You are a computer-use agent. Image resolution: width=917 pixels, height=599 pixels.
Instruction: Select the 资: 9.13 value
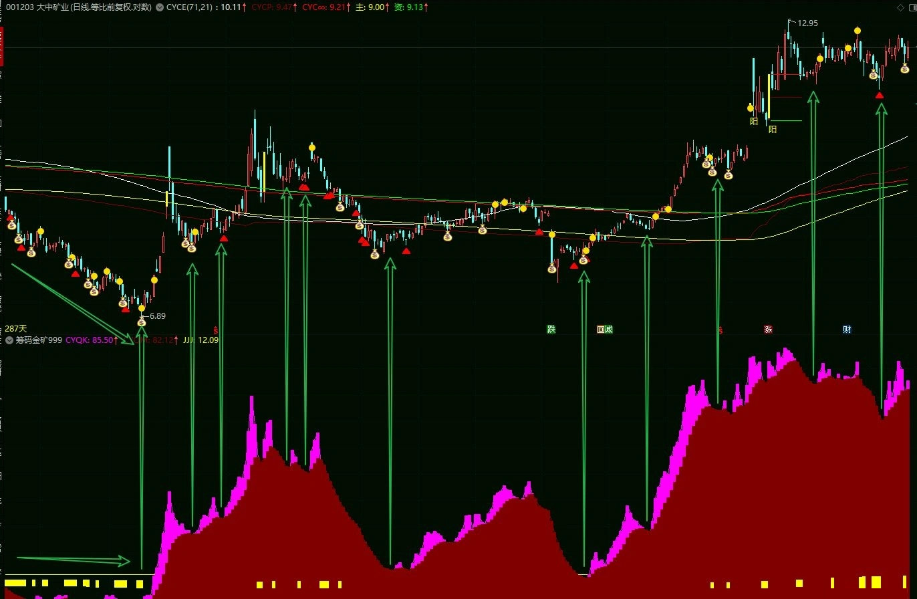[408, 7]
